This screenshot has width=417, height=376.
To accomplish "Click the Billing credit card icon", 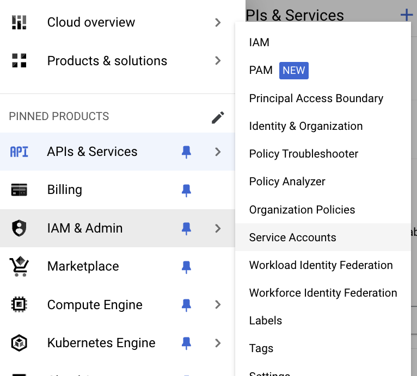I will click(x=19, y=190).
